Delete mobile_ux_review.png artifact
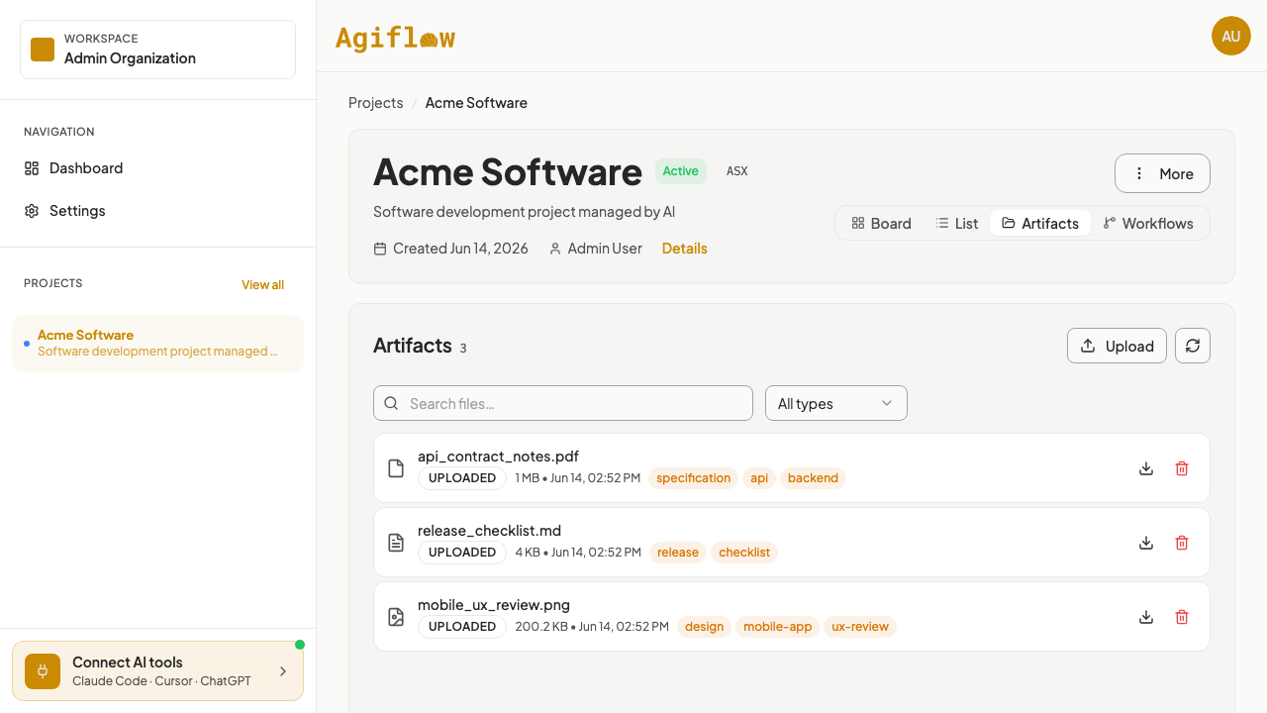This screenshot has height=713, width=1267. click(1182, 617)
